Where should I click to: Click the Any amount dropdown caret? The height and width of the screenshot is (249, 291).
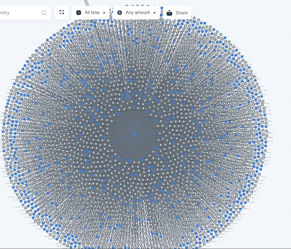pyautogui.click(x=154, y=13)
